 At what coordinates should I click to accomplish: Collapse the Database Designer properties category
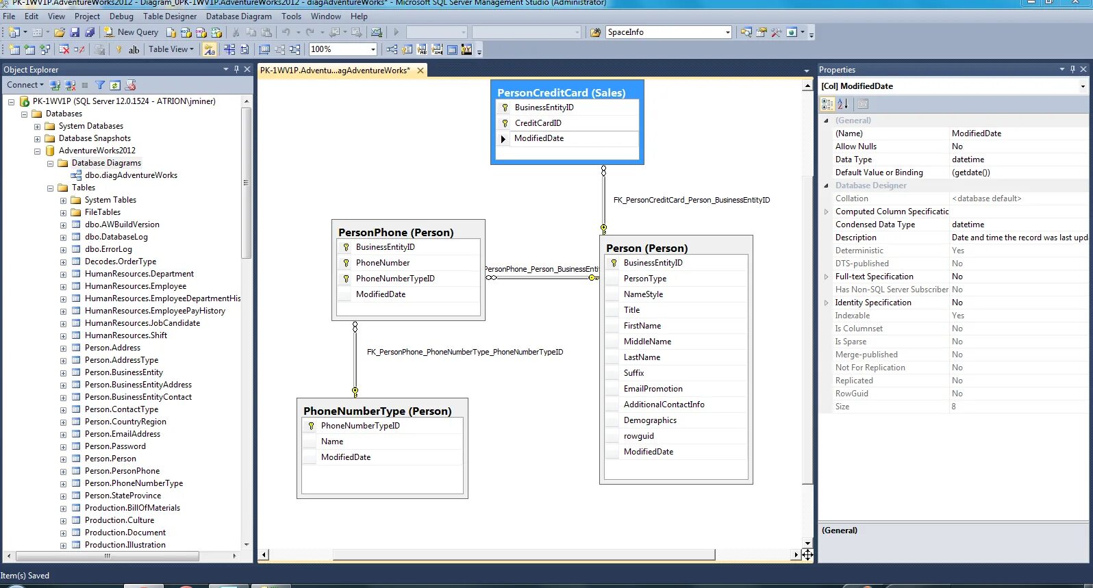pyautogui.click(x=827, y=186)
